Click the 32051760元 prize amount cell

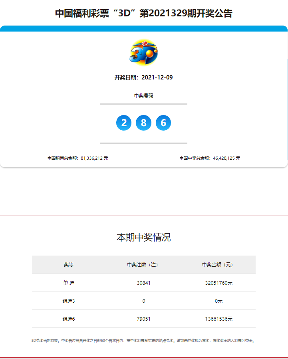[218, 283]
